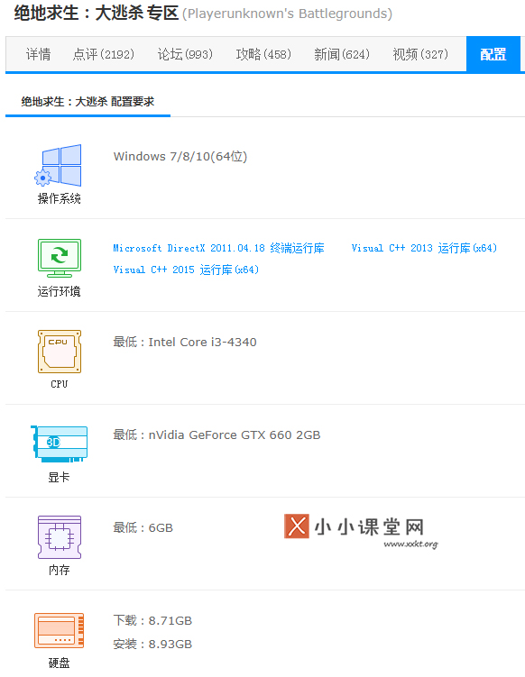Click the CPU chip icon
This screenshot has height=677, width=525.
[x=60, y=352]
